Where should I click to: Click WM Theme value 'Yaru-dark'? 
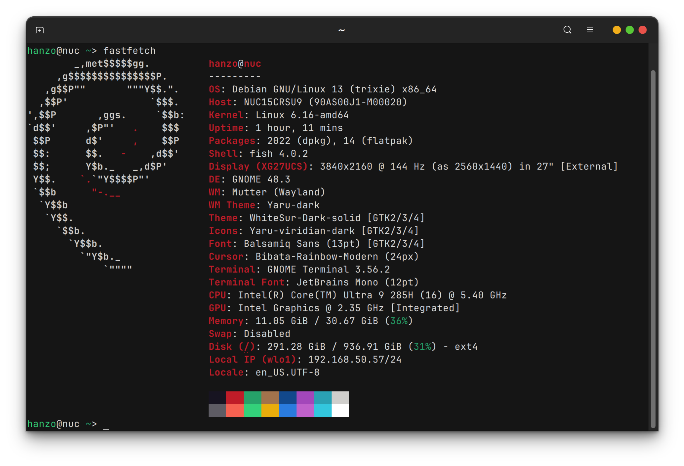[x=293, y=205]
